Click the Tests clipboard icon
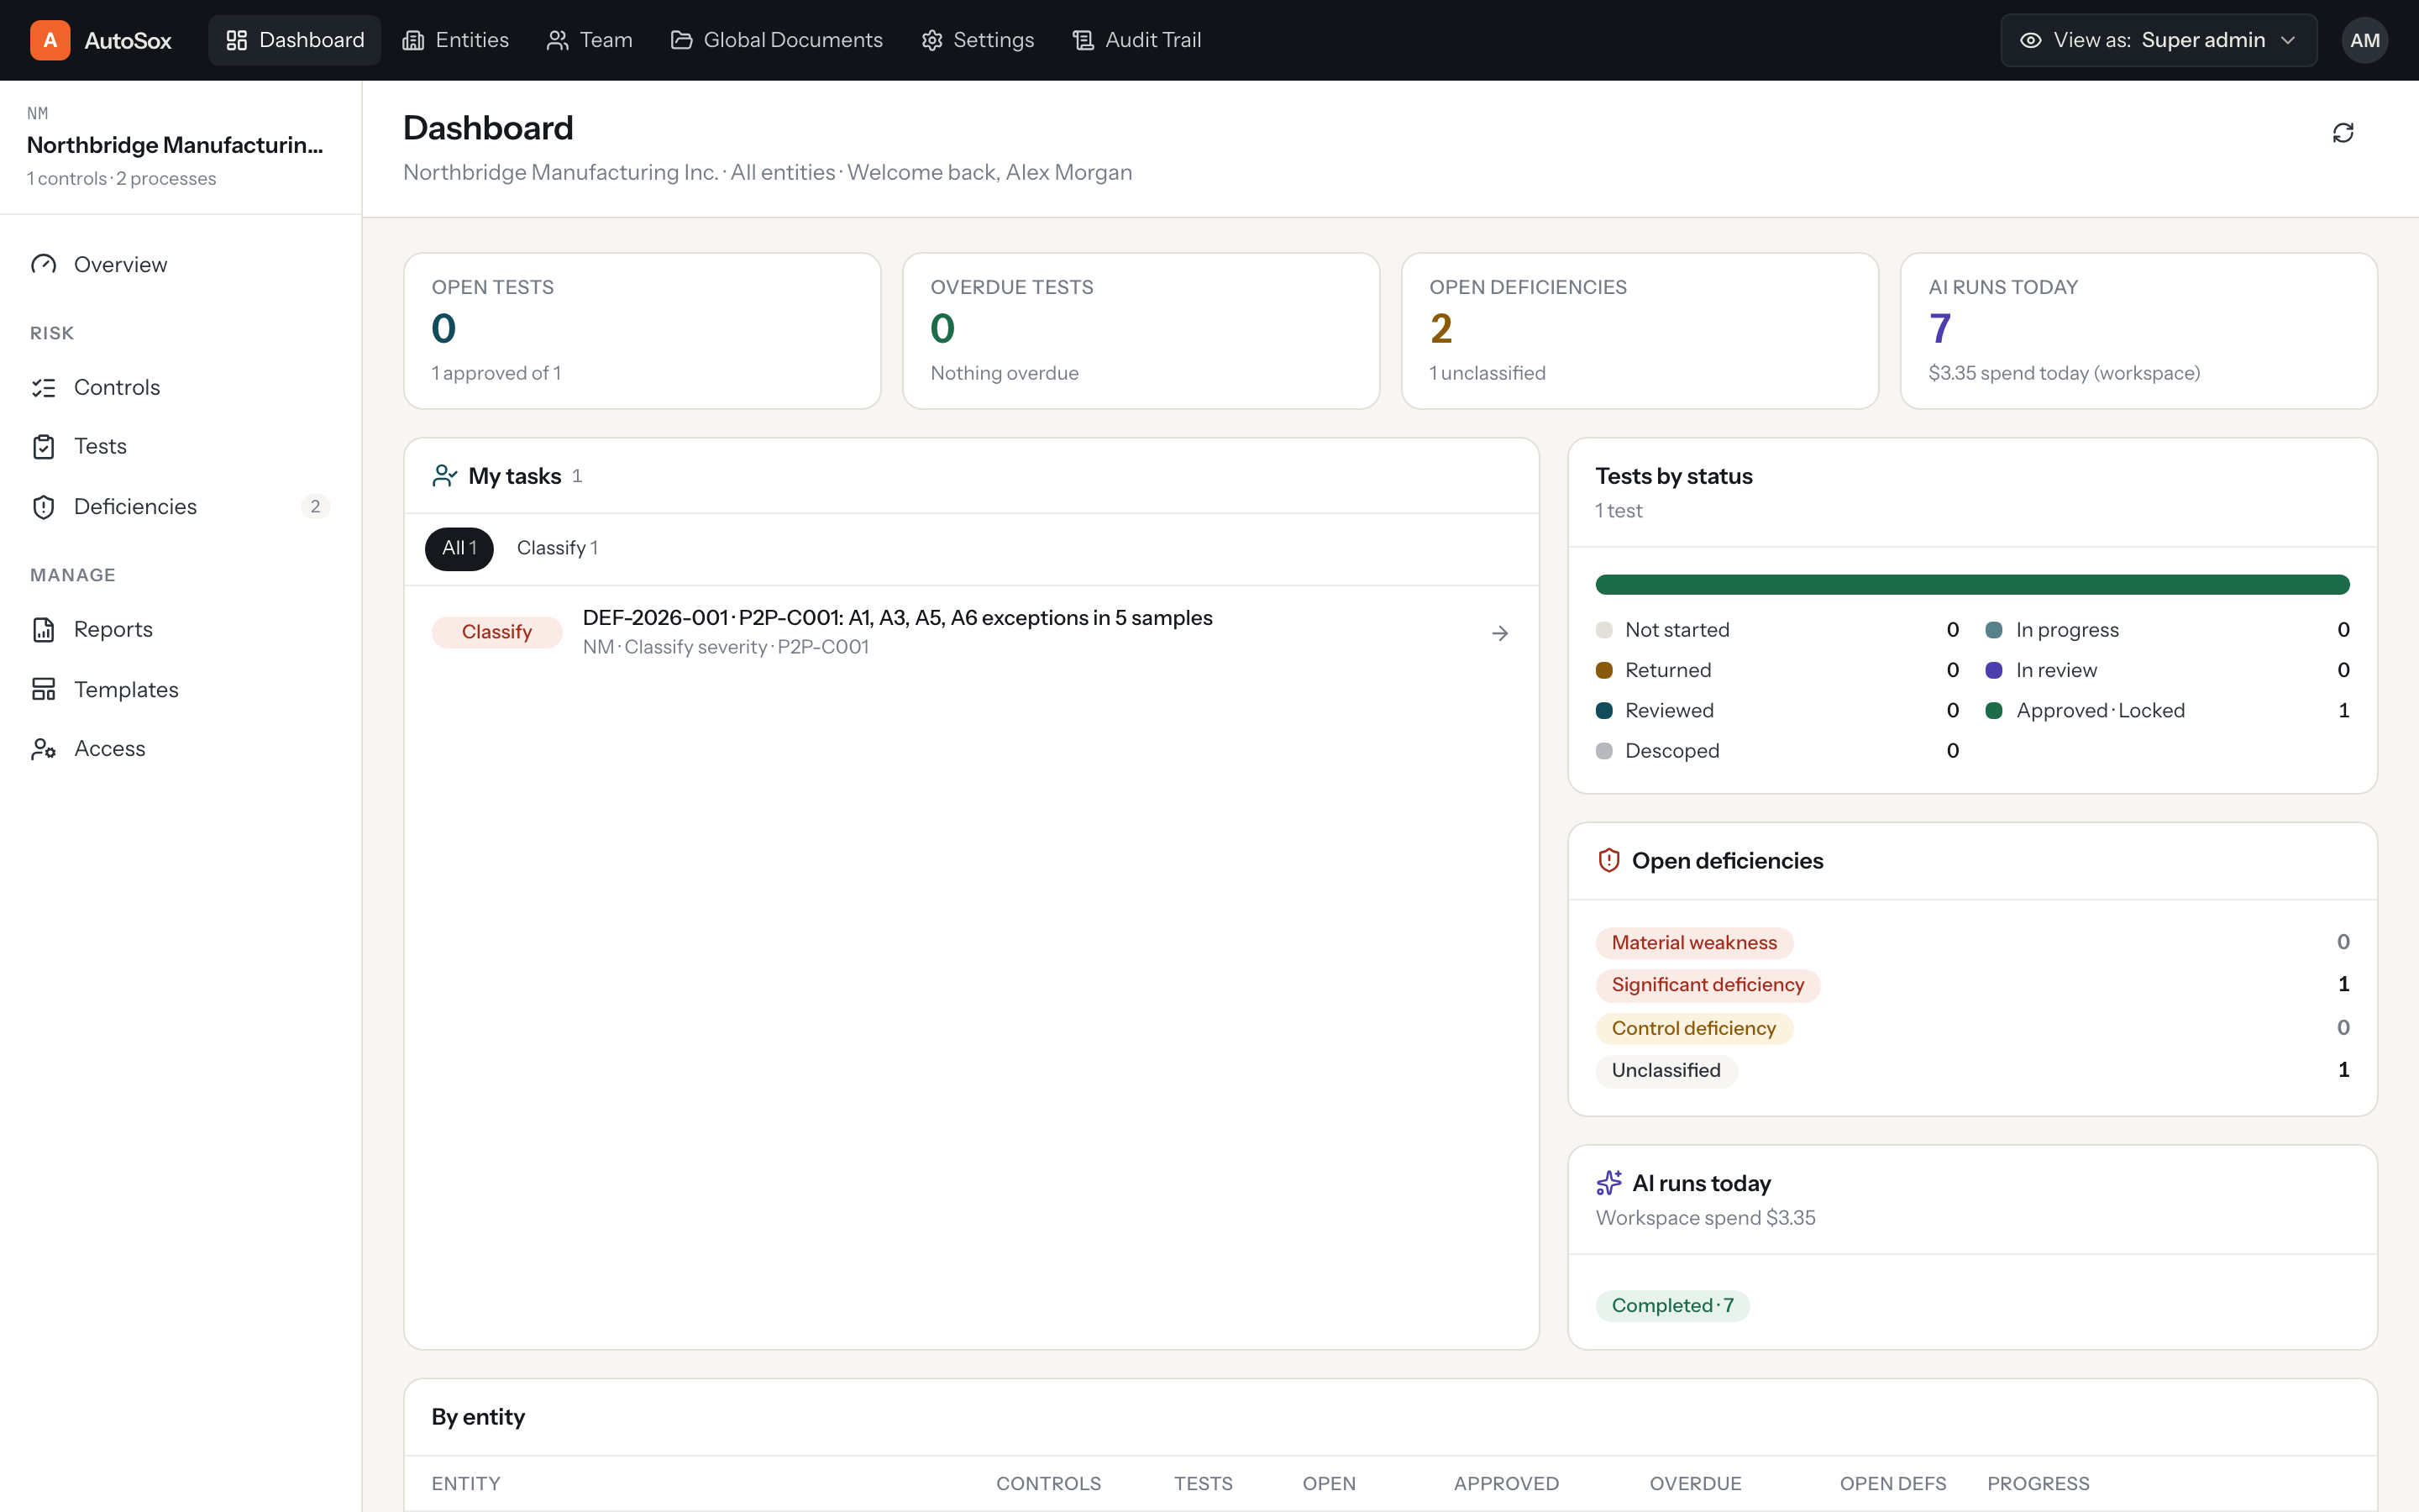Image resolution: width=2419 pixels, height=1512 pixels. (44, 446)
